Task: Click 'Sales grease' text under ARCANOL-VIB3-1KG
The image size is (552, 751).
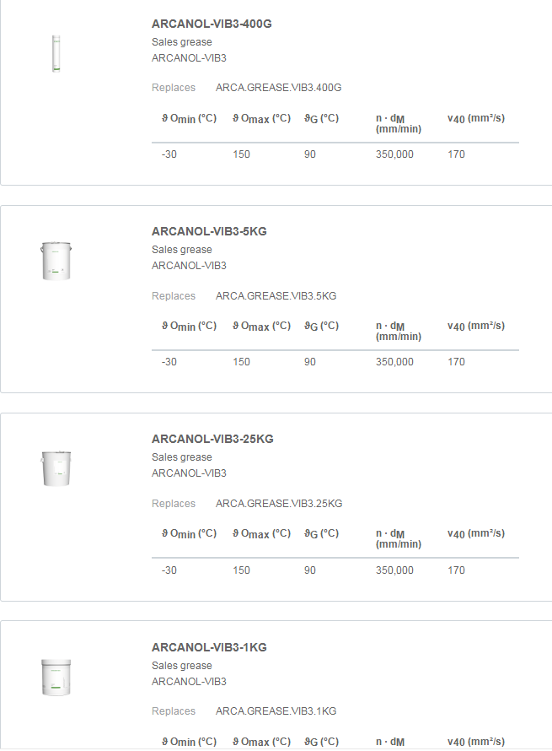Action: (182, 666)
